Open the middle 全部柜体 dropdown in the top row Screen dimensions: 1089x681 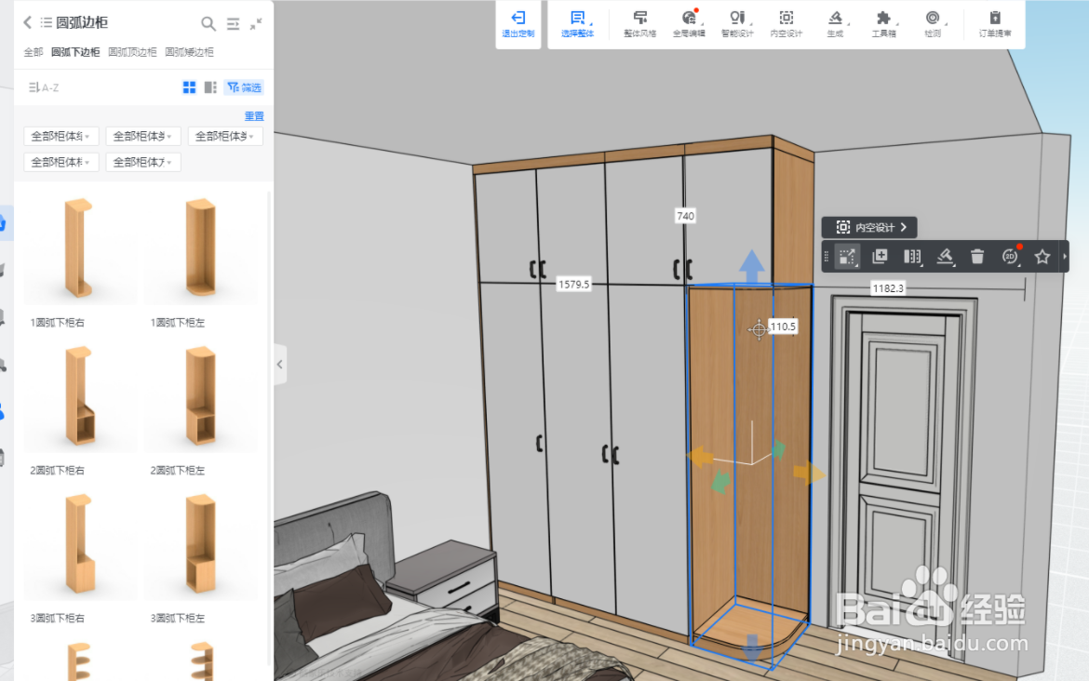pos(143,136)
